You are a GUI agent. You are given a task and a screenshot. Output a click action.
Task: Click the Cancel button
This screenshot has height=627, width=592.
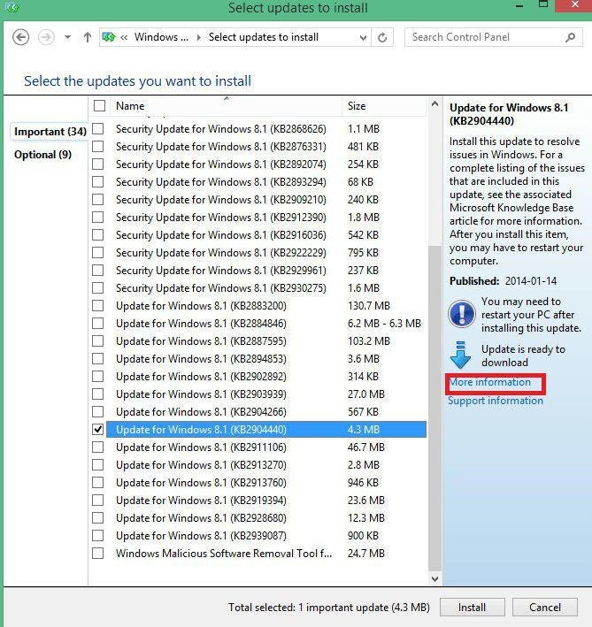545,608
